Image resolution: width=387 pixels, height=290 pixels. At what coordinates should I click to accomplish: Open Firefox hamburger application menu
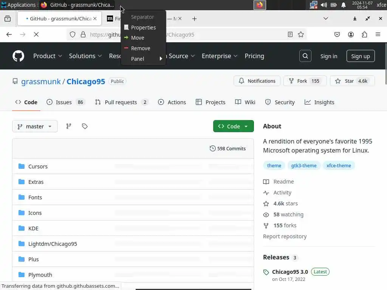point(378,34)
